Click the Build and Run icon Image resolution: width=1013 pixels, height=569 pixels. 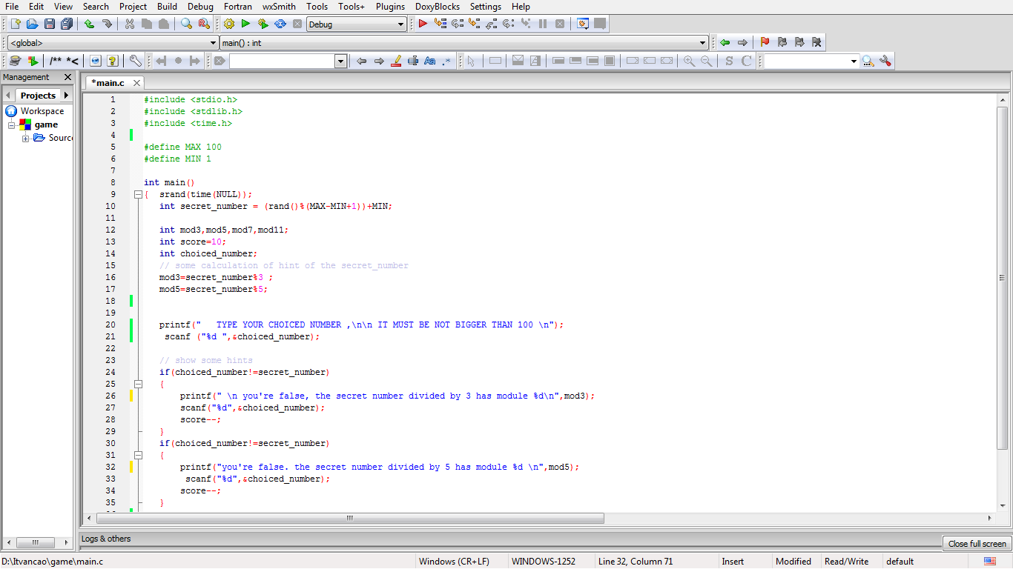[263, 24]
